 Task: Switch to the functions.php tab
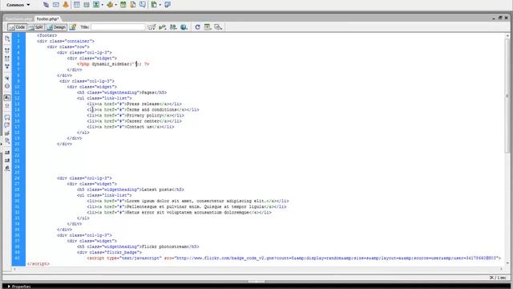click(x=19, y=19)
